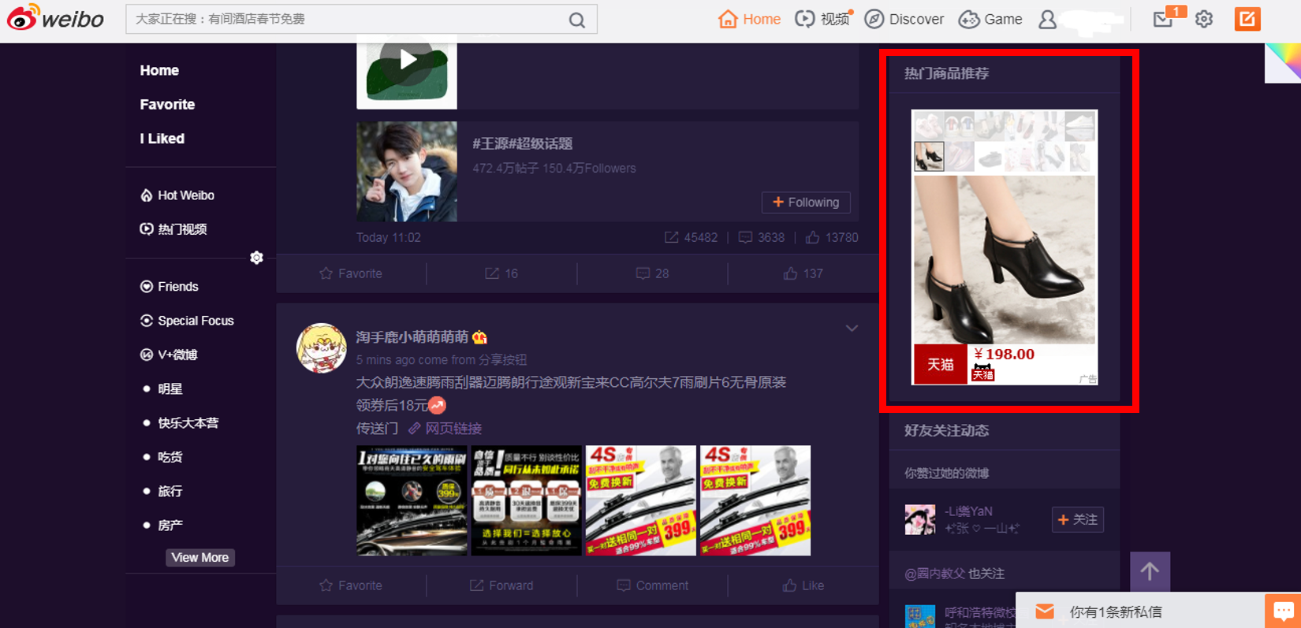Open the 王源 super topic photo
Viewport: 1301px width, 628px height.
[407, 171]
